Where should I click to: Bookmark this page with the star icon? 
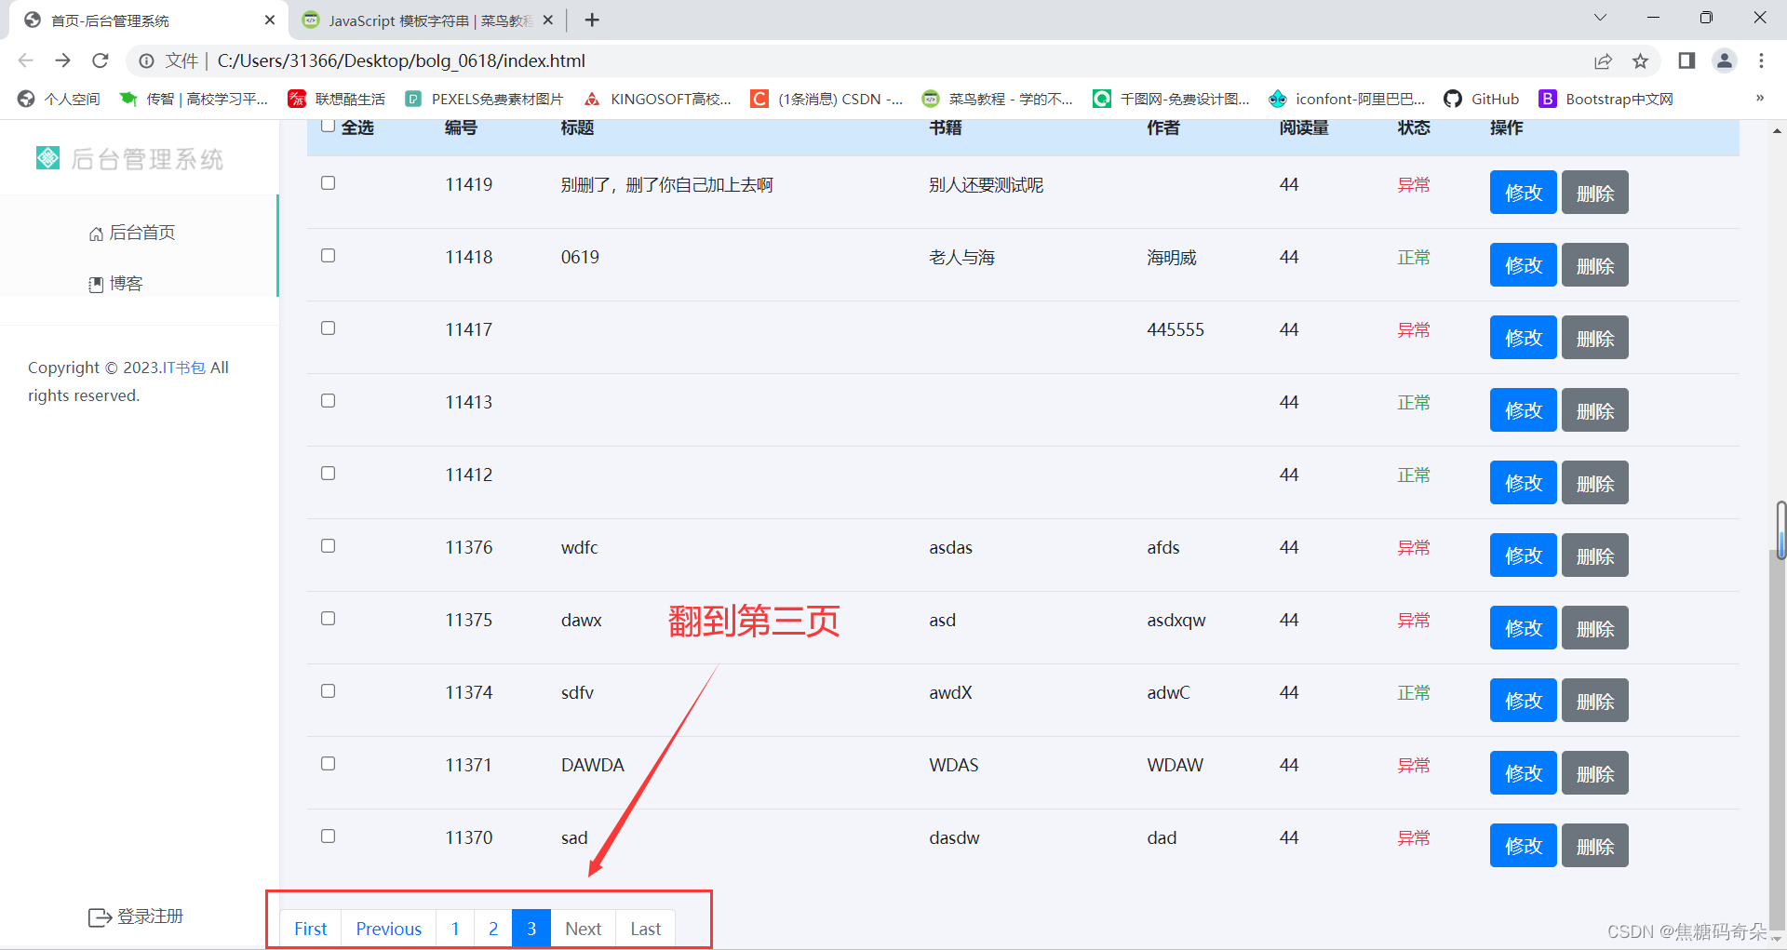[x=1640, y=60]
